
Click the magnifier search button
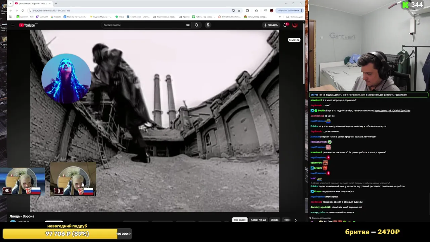(x=197, y=25)
